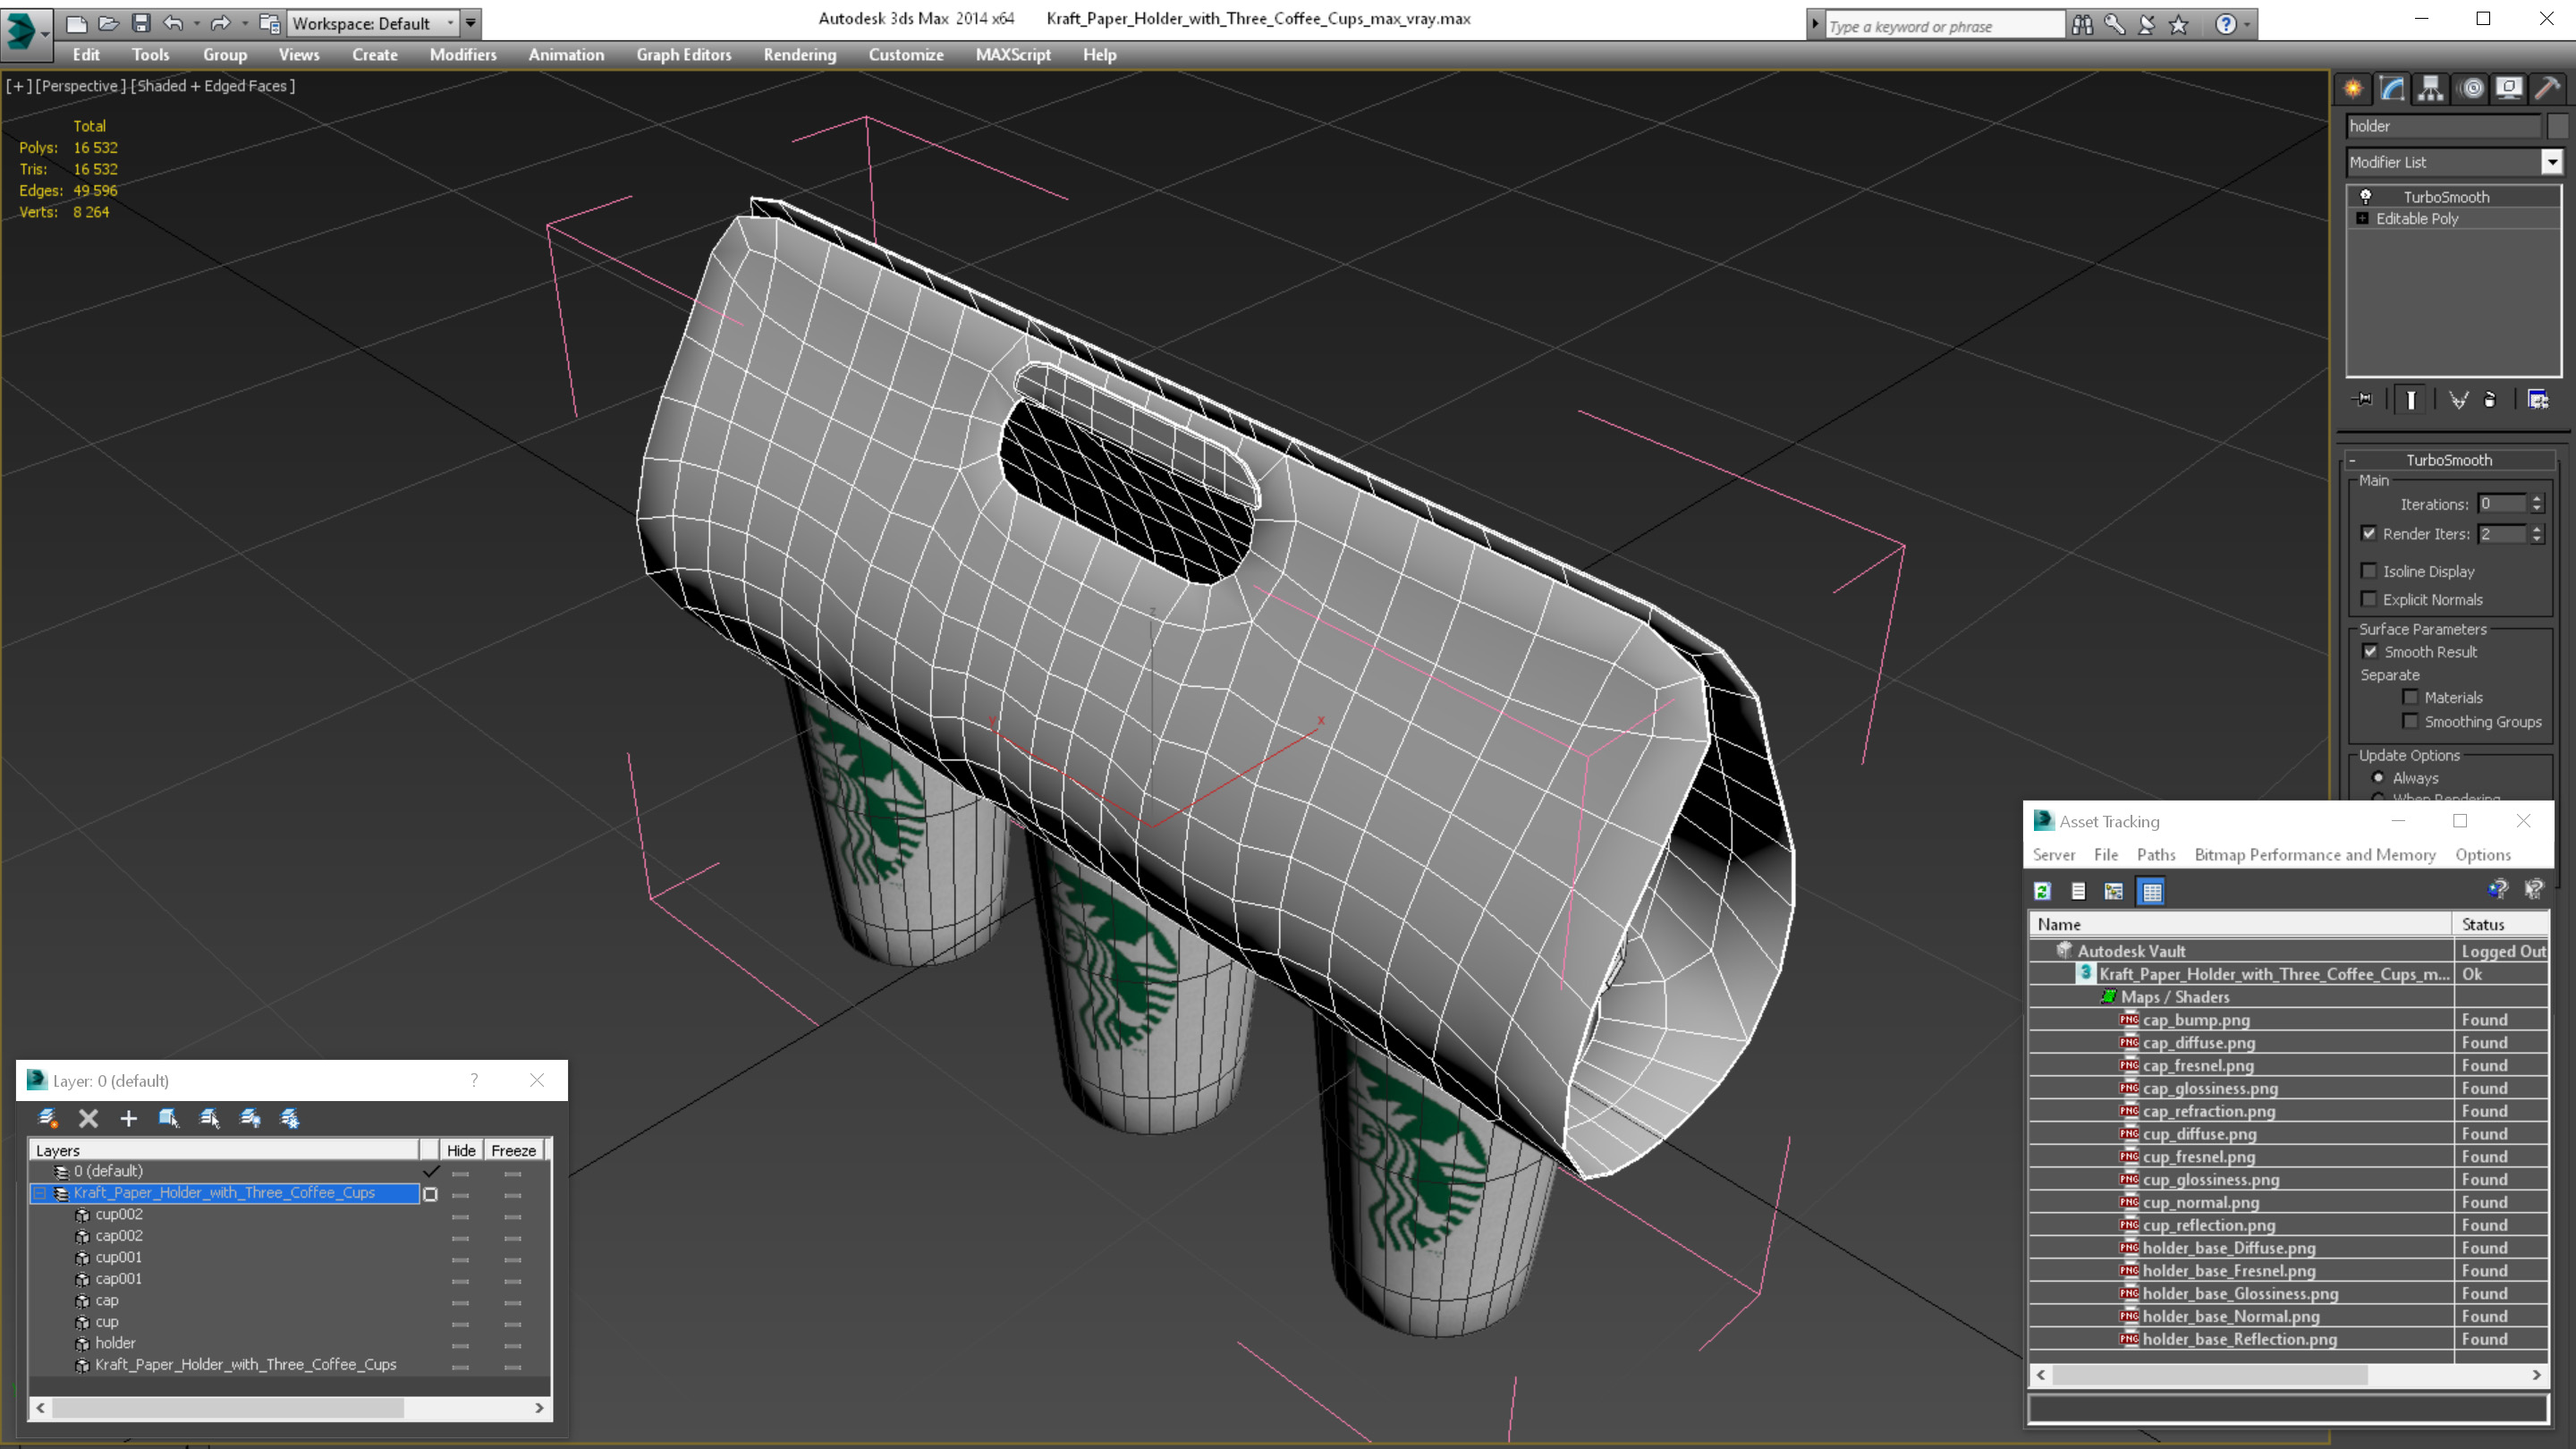The width and height of the screenshot is (2576, 1449).
Task: Click Make unique icon under modifier stack
Action: tap(2458, 399)
